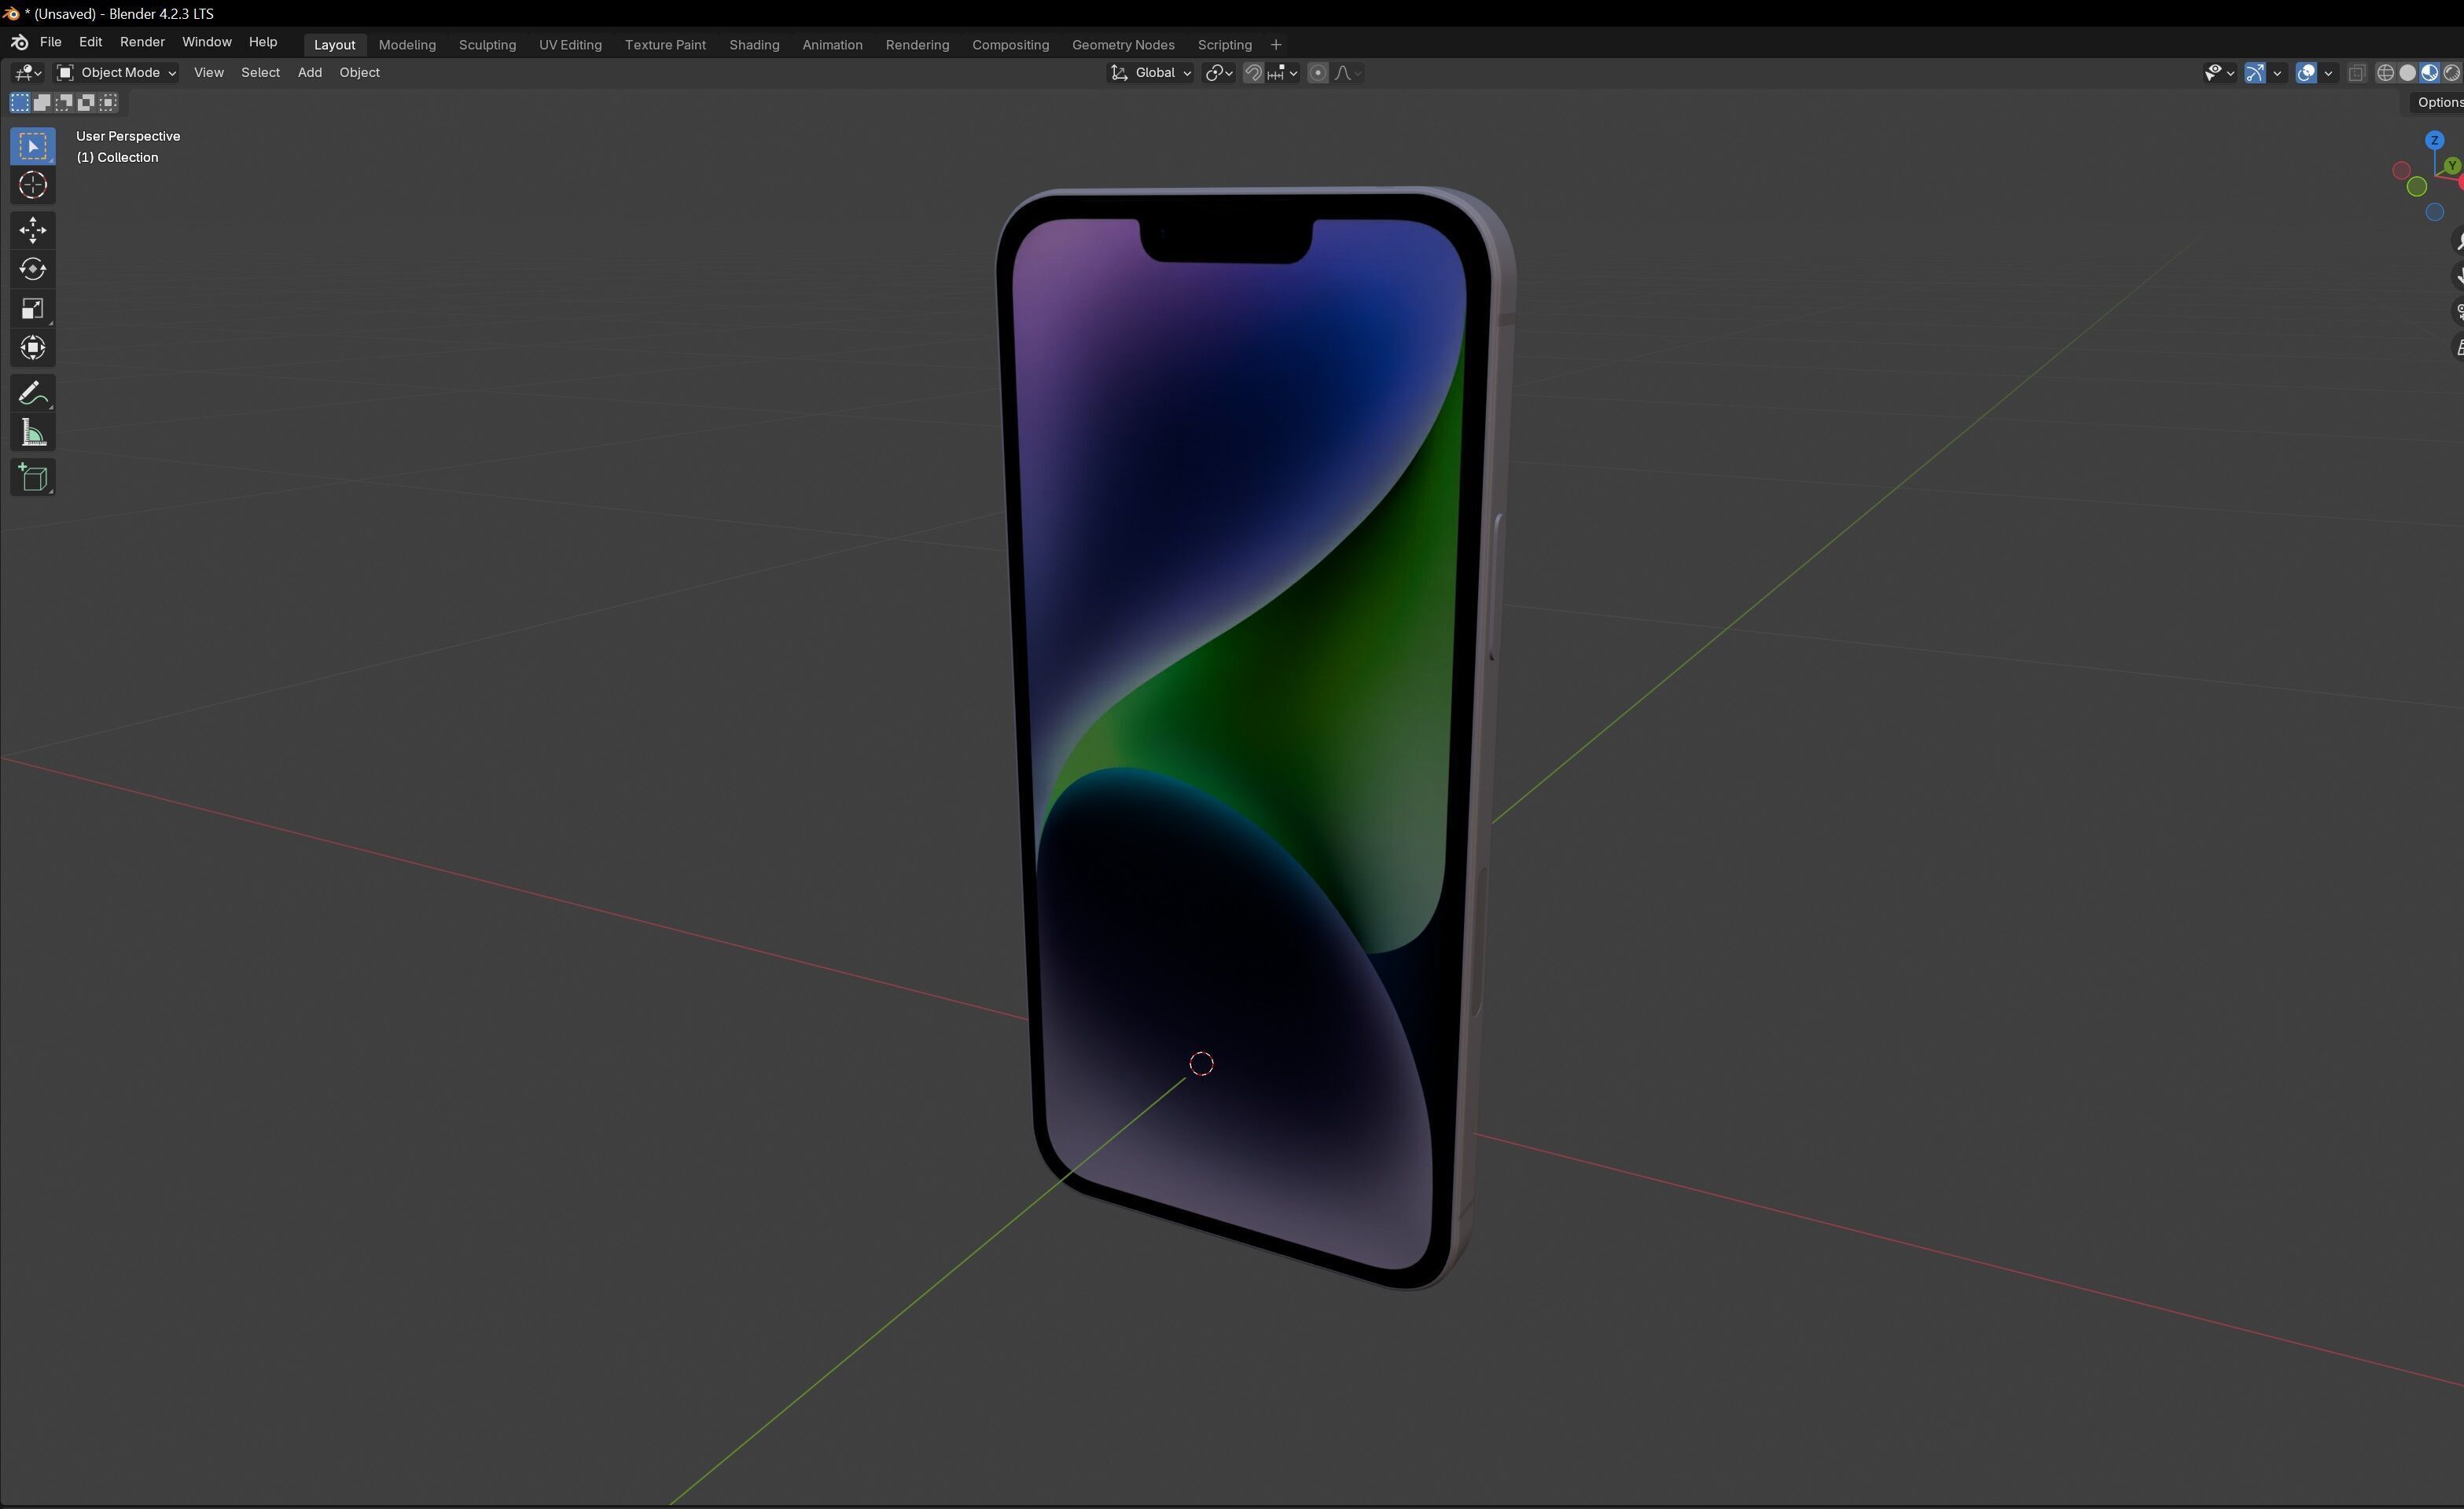Select the Add Cube tool
The width and height of the screenshot is (2464, 1509).
pyautogui.click(x=33, y=478)
